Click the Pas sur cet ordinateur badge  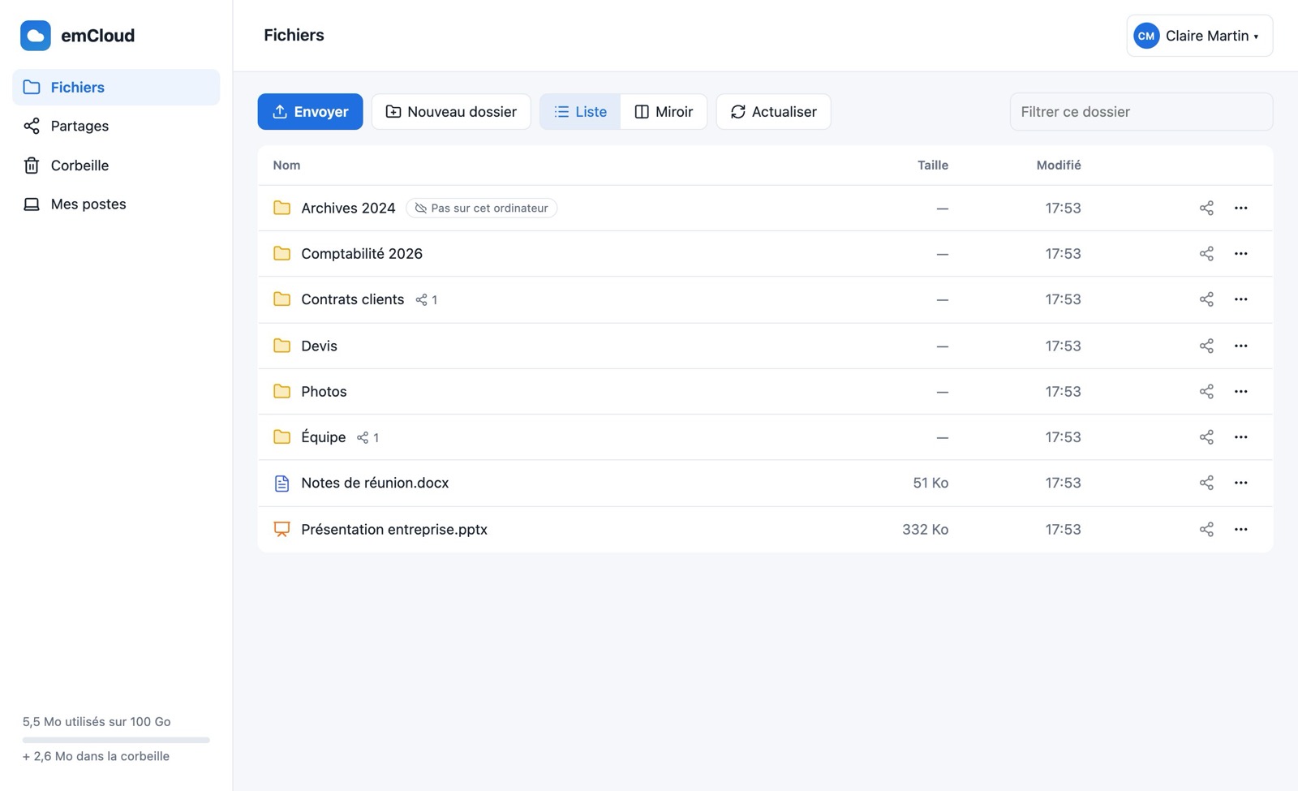coord(481,208)
